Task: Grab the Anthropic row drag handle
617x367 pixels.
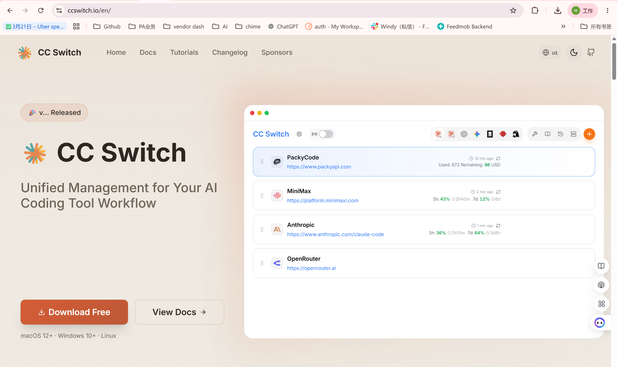Action: tap(262, 230)
